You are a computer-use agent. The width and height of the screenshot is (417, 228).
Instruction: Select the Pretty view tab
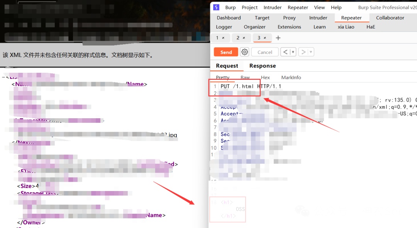pyautogui.click(x=223, y=77)
